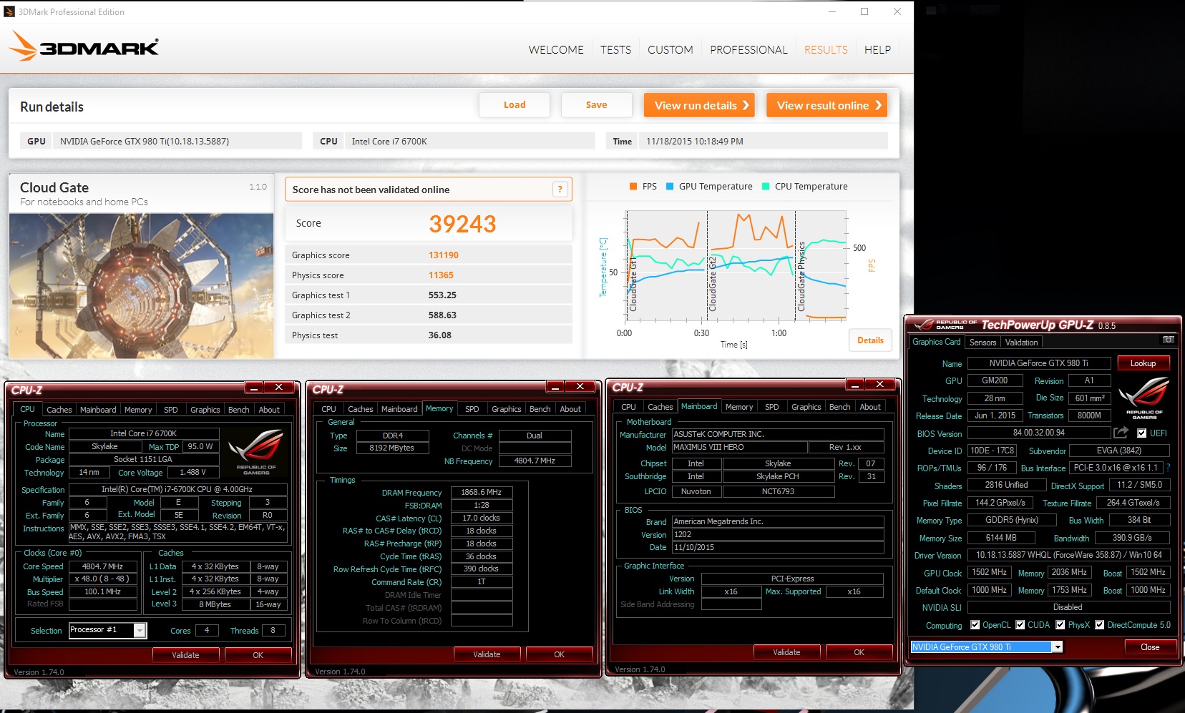Open the WELCOME section in 3DMark

coord(556,50)
